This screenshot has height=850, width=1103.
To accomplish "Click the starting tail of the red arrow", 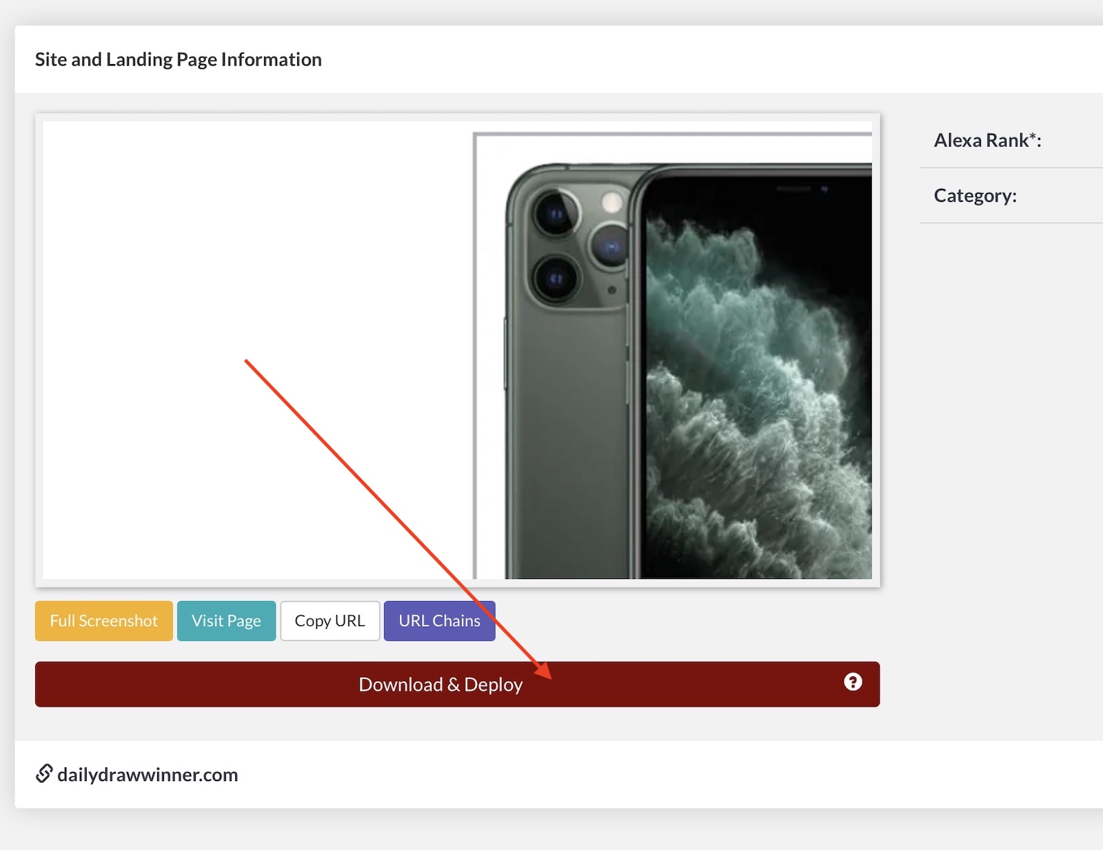I will [x=247, y=361].
